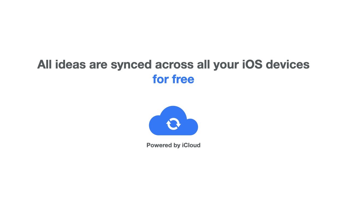The width and height of the screenshot is (347, 207).
Task: Click the word 'synced' in headline
Action: (x=131, y=65)
